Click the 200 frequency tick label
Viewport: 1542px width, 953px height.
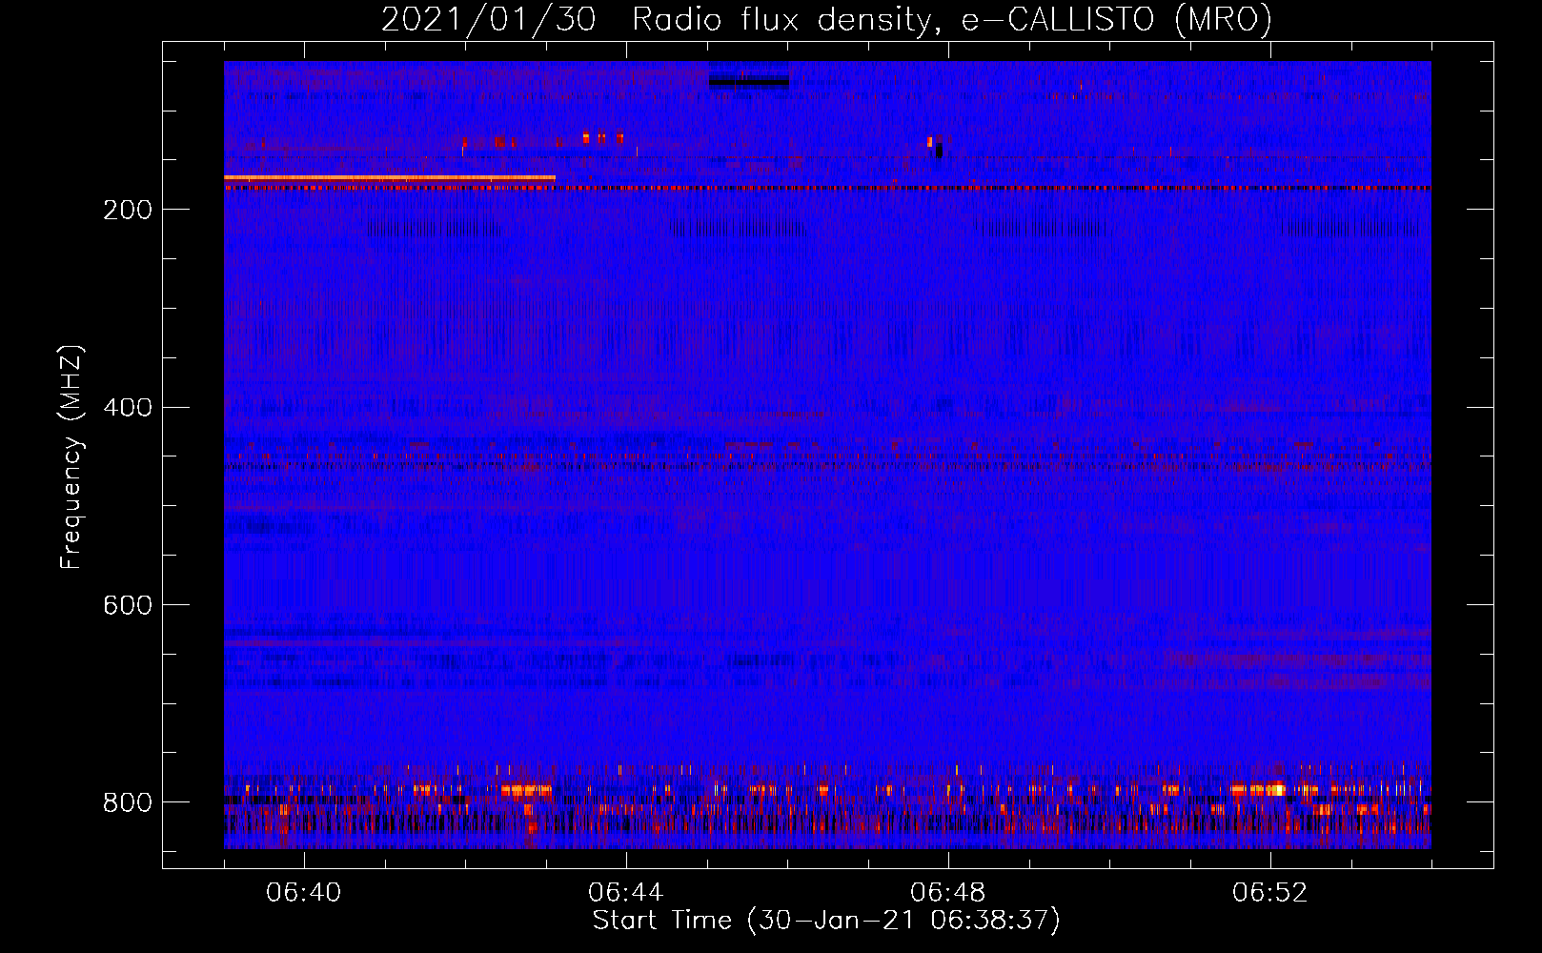click(x=128, y=210)
